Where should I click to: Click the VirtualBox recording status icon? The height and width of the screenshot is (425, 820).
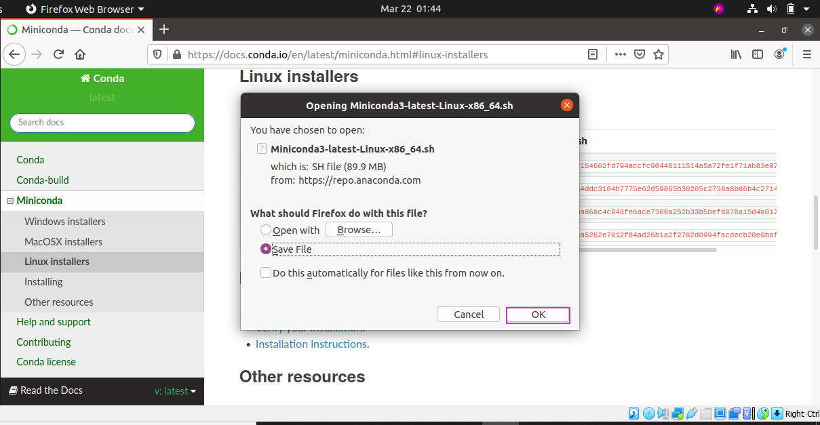734,413
